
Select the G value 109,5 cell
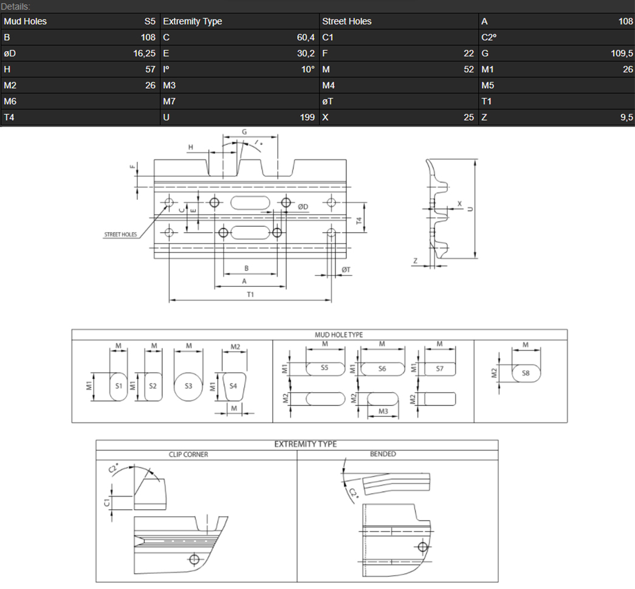point(557,53)
